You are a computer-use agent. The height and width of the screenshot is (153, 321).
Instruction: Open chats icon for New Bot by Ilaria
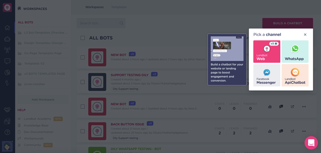click(281, 107)
